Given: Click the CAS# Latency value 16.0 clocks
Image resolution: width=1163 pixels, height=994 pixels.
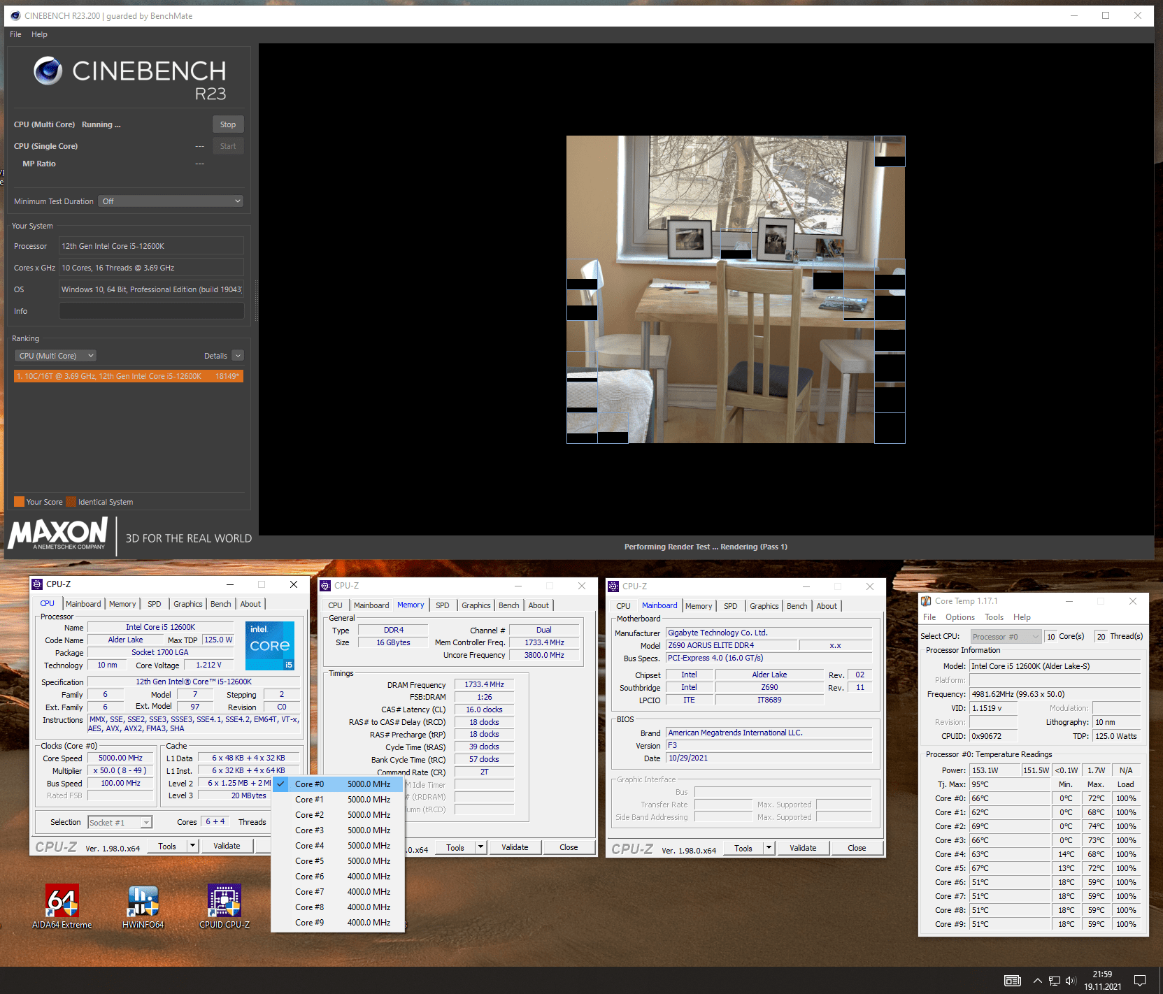Looking at the screenshot, I should point(484,710).
